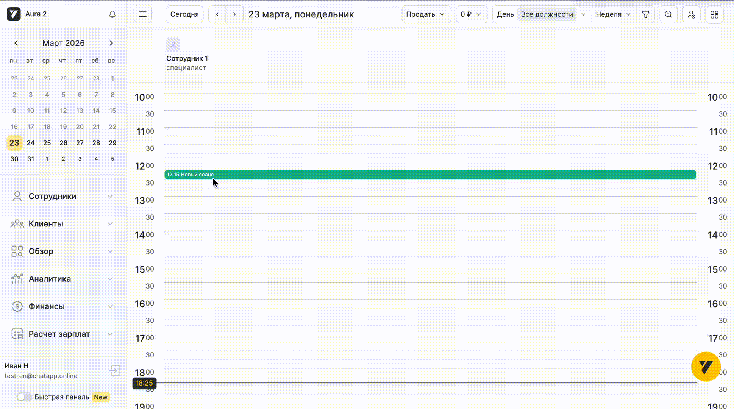Open the notifications bell
Viewport: 734px width, 409px height.
pos(112,14)
